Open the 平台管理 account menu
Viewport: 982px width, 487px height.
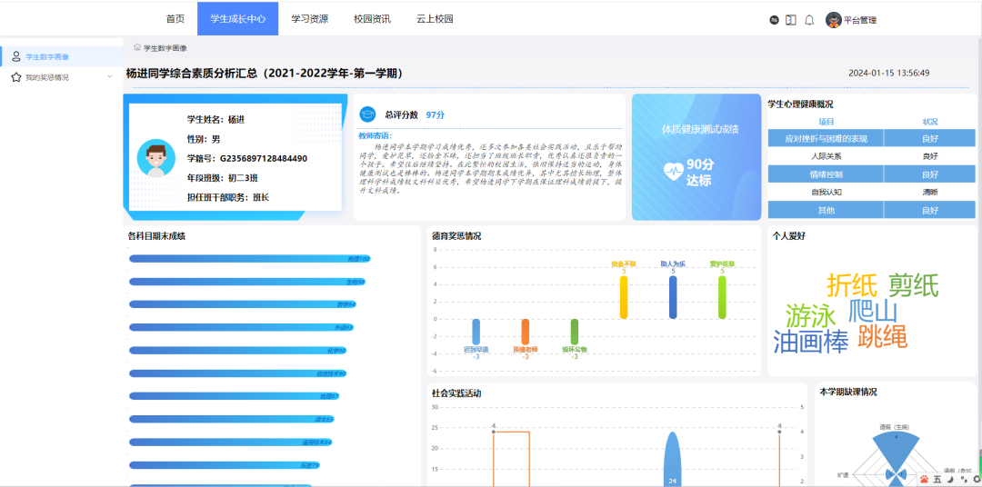click(860, 20)
